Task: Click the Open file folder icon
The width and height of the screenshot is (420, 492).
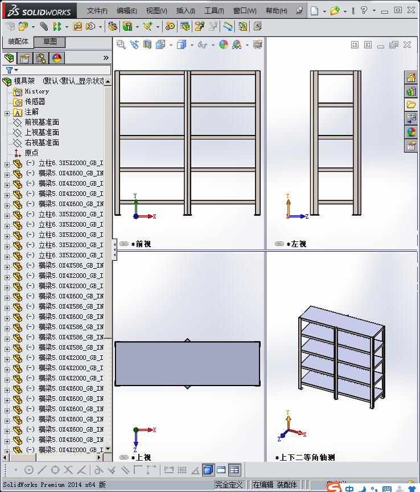Action: click(x=335, y=11)
